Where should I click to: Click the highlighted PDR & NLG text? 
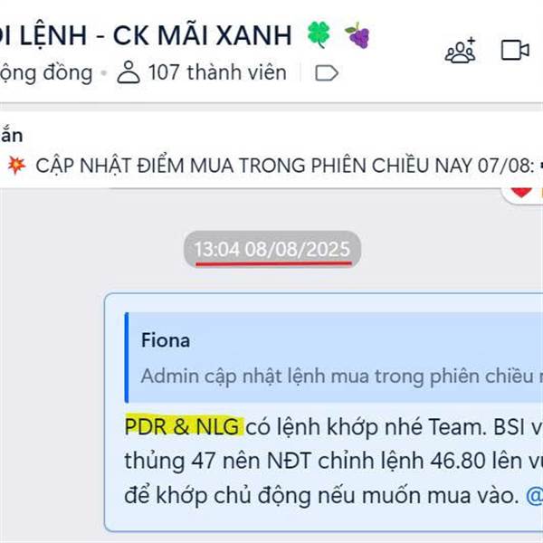coord(184,426)
